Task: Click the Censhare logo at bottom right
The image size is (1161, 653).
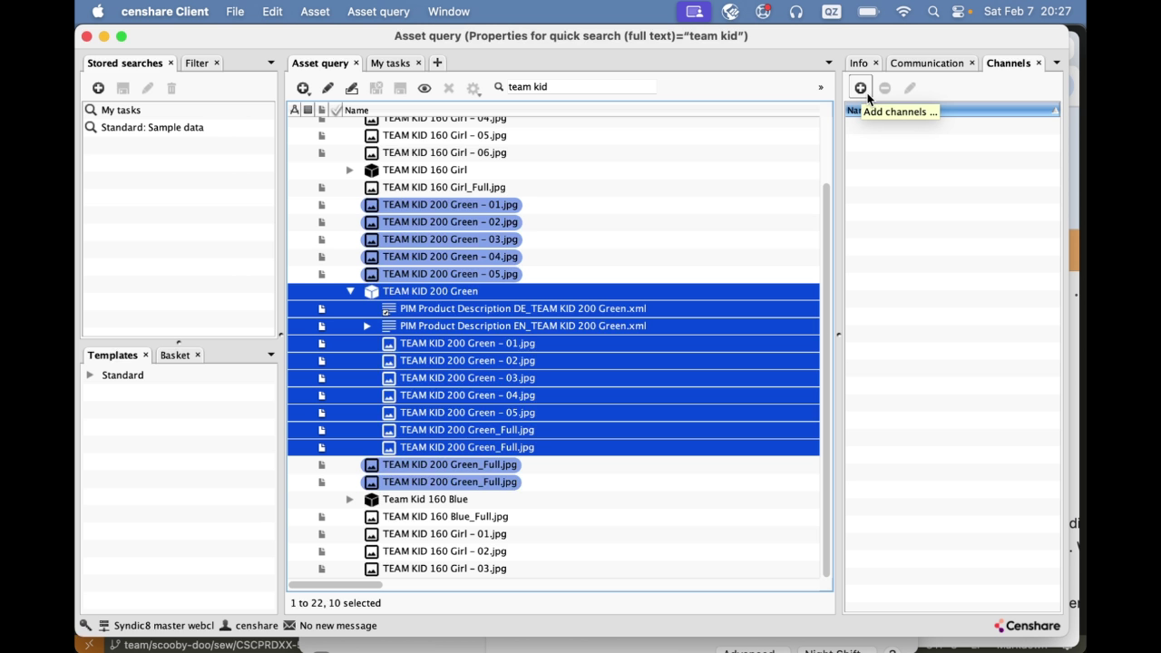Action: pyautogui.click(x=1026, y=625)
